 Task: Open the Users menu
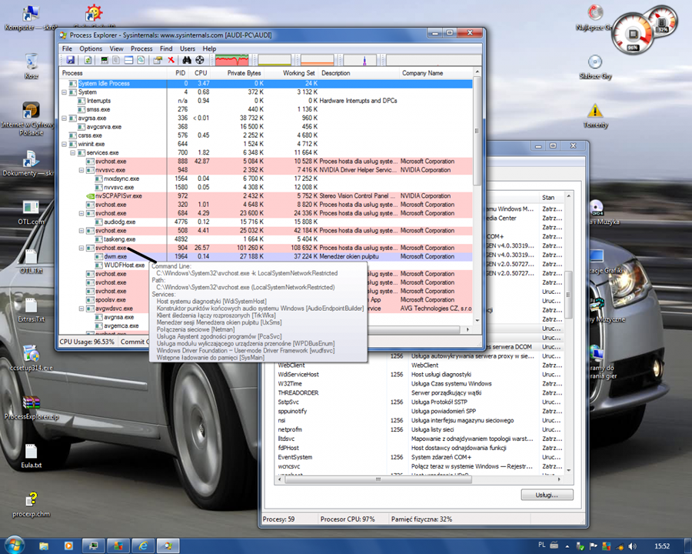(x=188, y=48)
